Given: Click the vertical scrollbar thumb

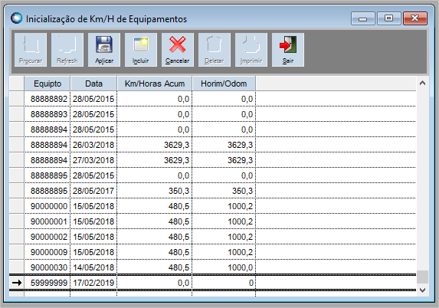Looking at the screenshot, I should coord(422,277).
